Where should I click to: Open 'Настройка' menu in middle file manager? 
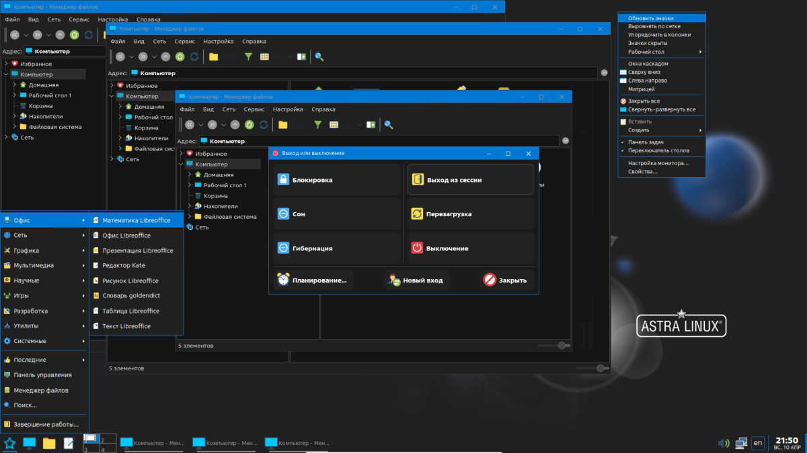[219, 41]
